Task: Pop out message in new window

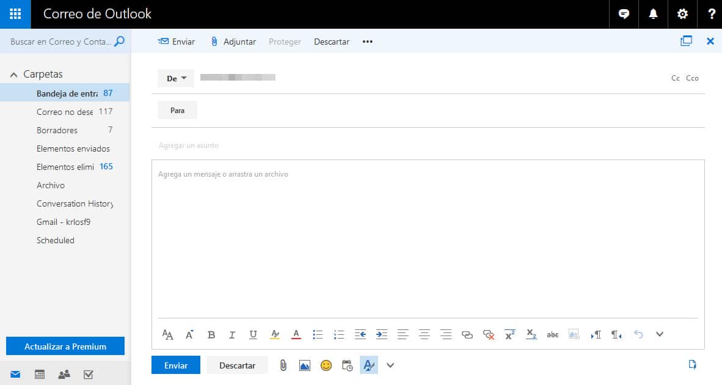Action: [x=686, y=41]
